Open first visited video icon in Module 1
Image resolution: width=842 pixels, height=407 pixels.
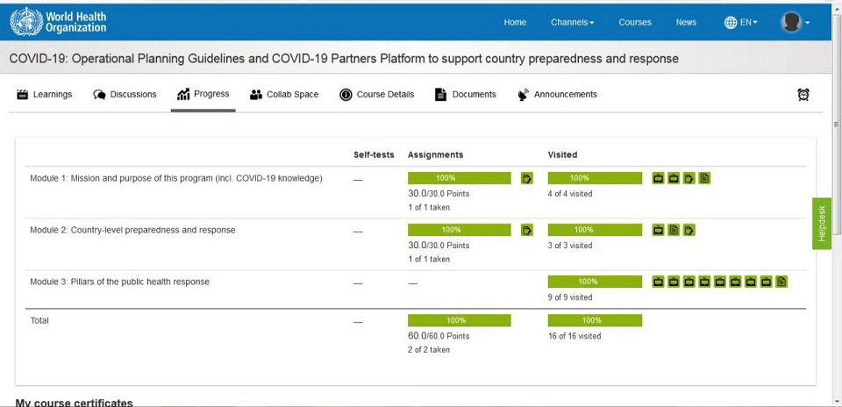click(x=659, y=179)
